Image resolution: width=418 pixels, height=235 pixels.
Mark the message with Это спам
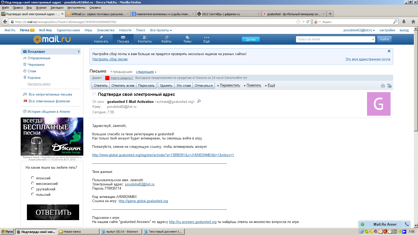(183, 85)
